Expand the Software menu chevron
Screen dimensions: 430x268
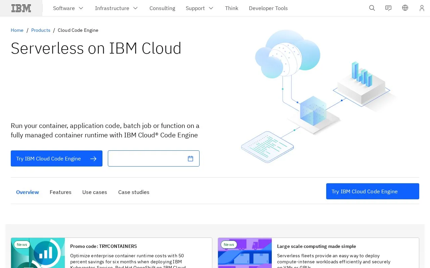tap(81, 8)
